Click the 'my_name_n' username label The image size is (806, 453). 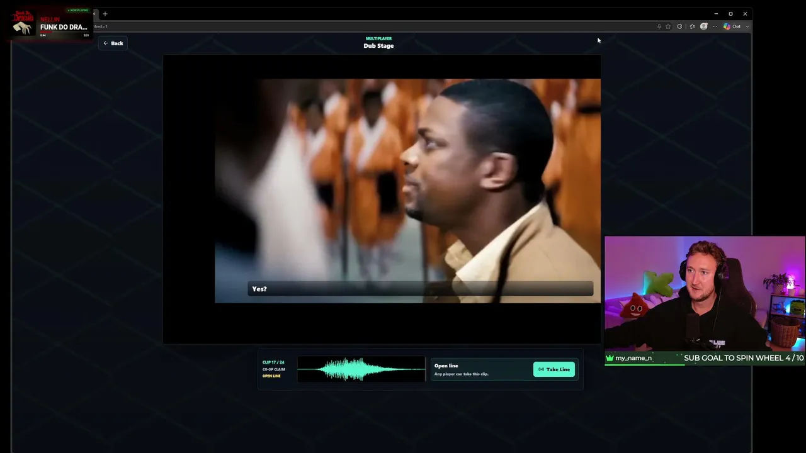[633, 358]
